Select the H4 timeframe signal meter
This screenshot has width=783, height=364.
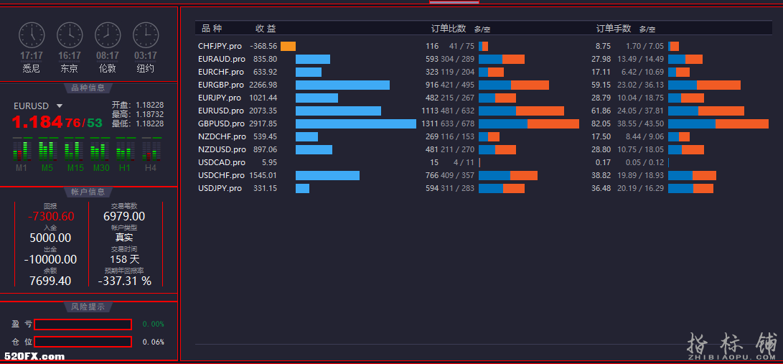(151, 149)
